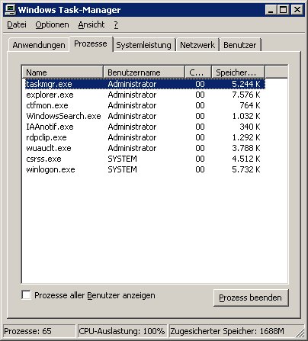Click the 5.732 K memory value

tap(246, 169)
